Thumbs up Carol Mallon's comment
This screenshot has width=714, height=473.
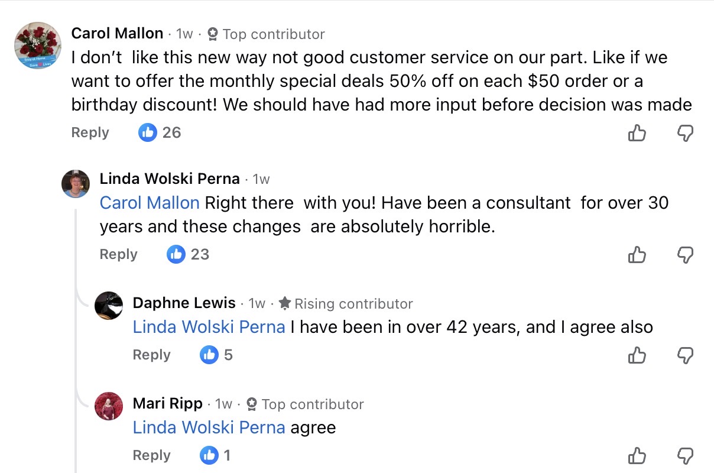pyautogui.click(x=637, y=133)
